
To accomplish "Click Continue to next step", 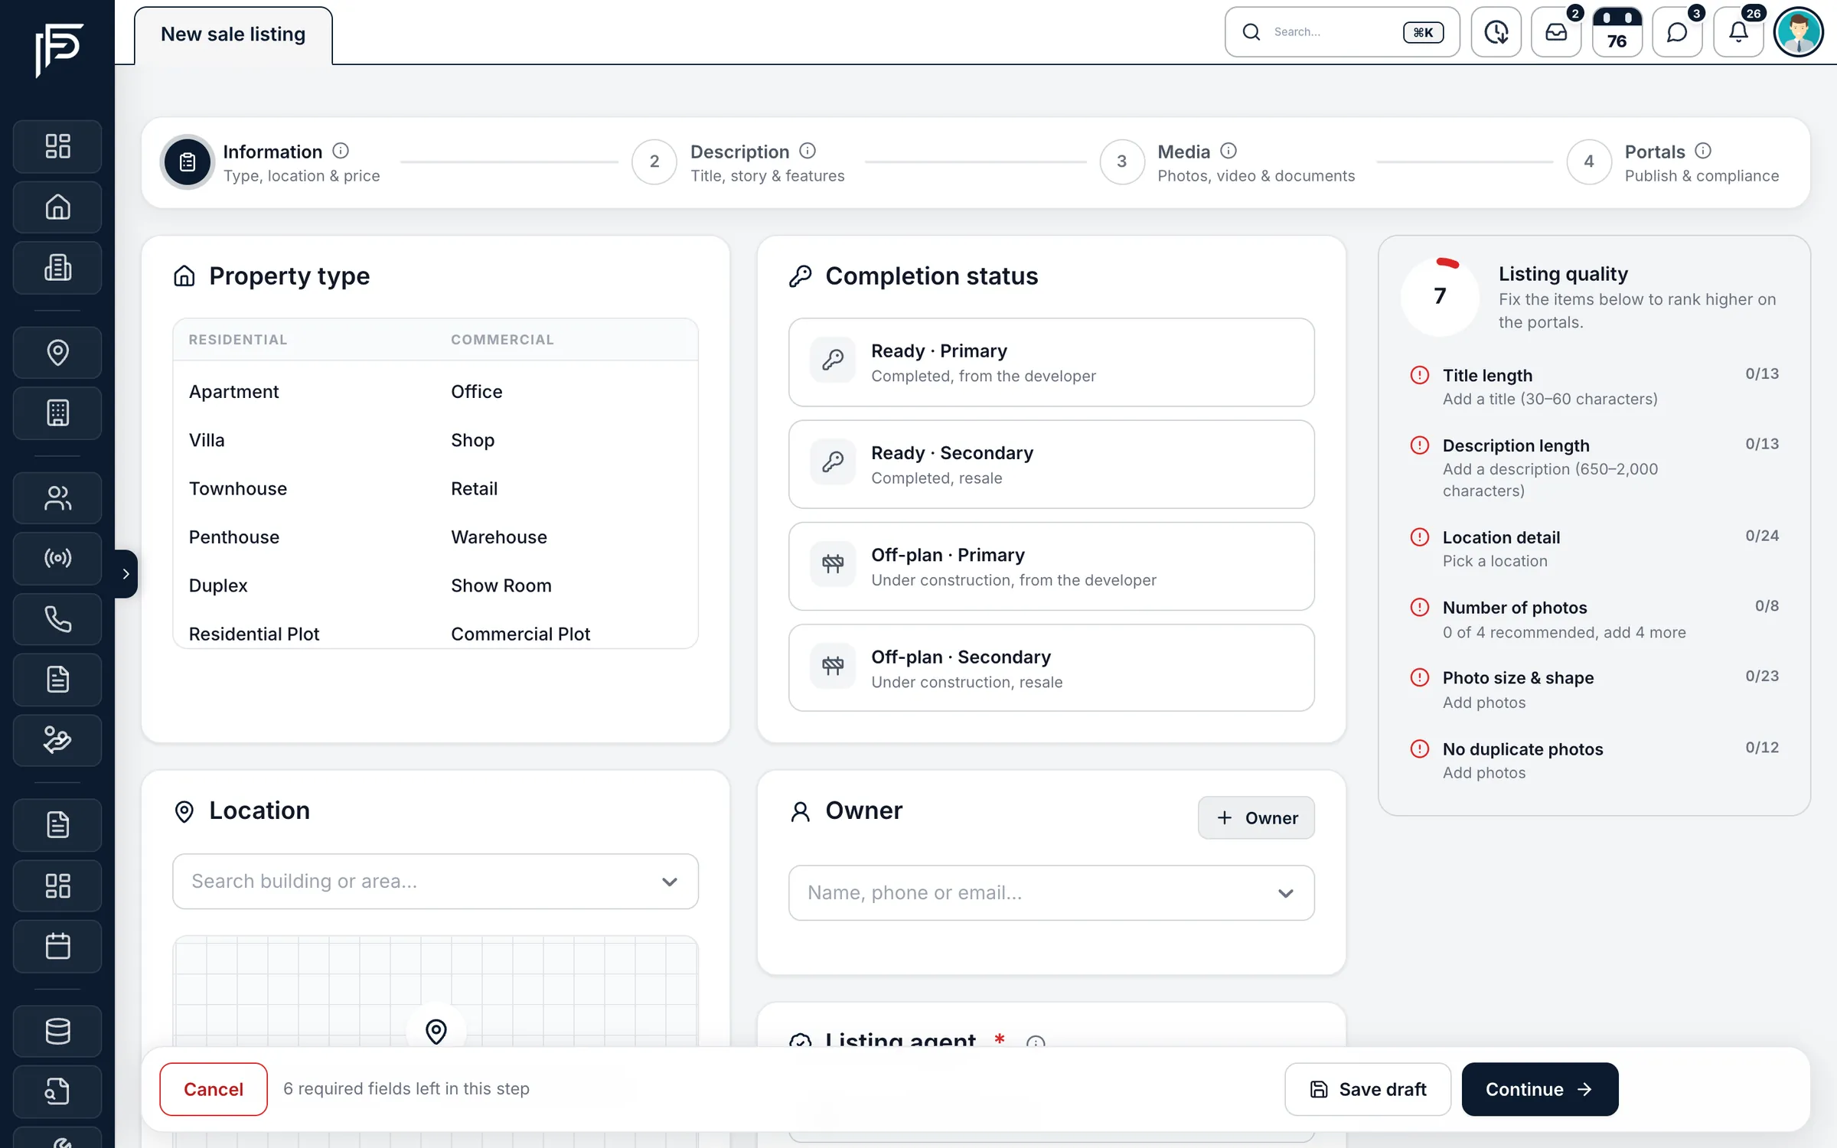I will point(1539,1089).
